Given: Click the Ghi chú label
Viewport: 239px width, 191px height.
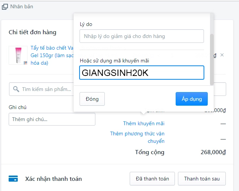Looking at the screenshot, I should click(17, 107).
